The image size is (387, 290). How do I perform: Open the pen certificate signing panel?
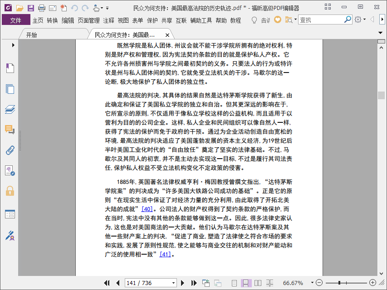(x=10, y=236)
